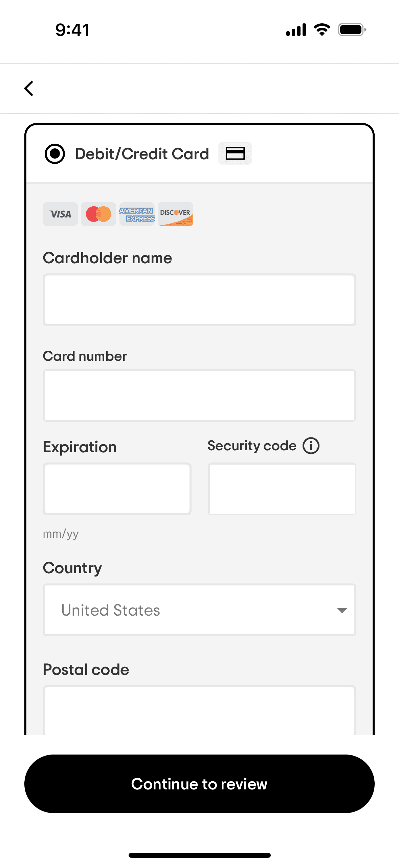
Task: Tap the Wi-Fi status icon
Action: pyautogui.click(x=322, y=30)
